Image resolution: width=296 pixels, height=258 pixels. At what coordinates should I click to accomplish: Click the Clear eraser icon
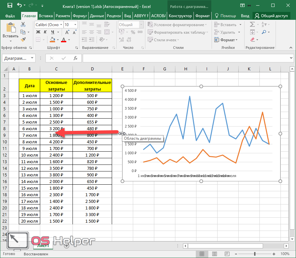[252, 40]
